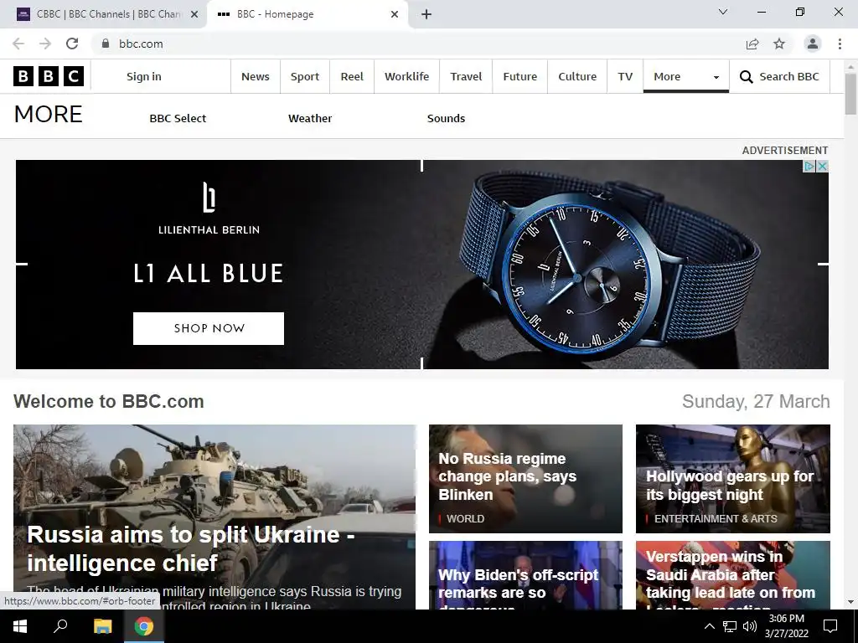The width and height of the screenshot is (858, 643).
Task: Open Windows Start menu
Action: coord(20,626)
